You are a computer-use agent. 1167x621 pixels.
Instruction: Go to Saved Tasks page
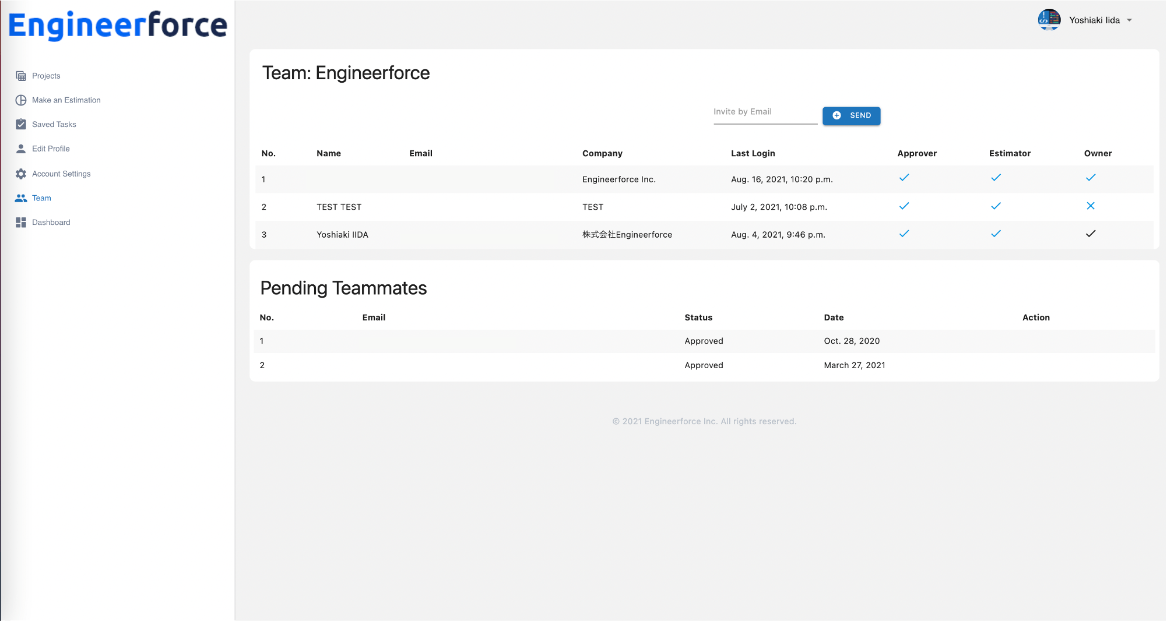[x=54, y=125]
